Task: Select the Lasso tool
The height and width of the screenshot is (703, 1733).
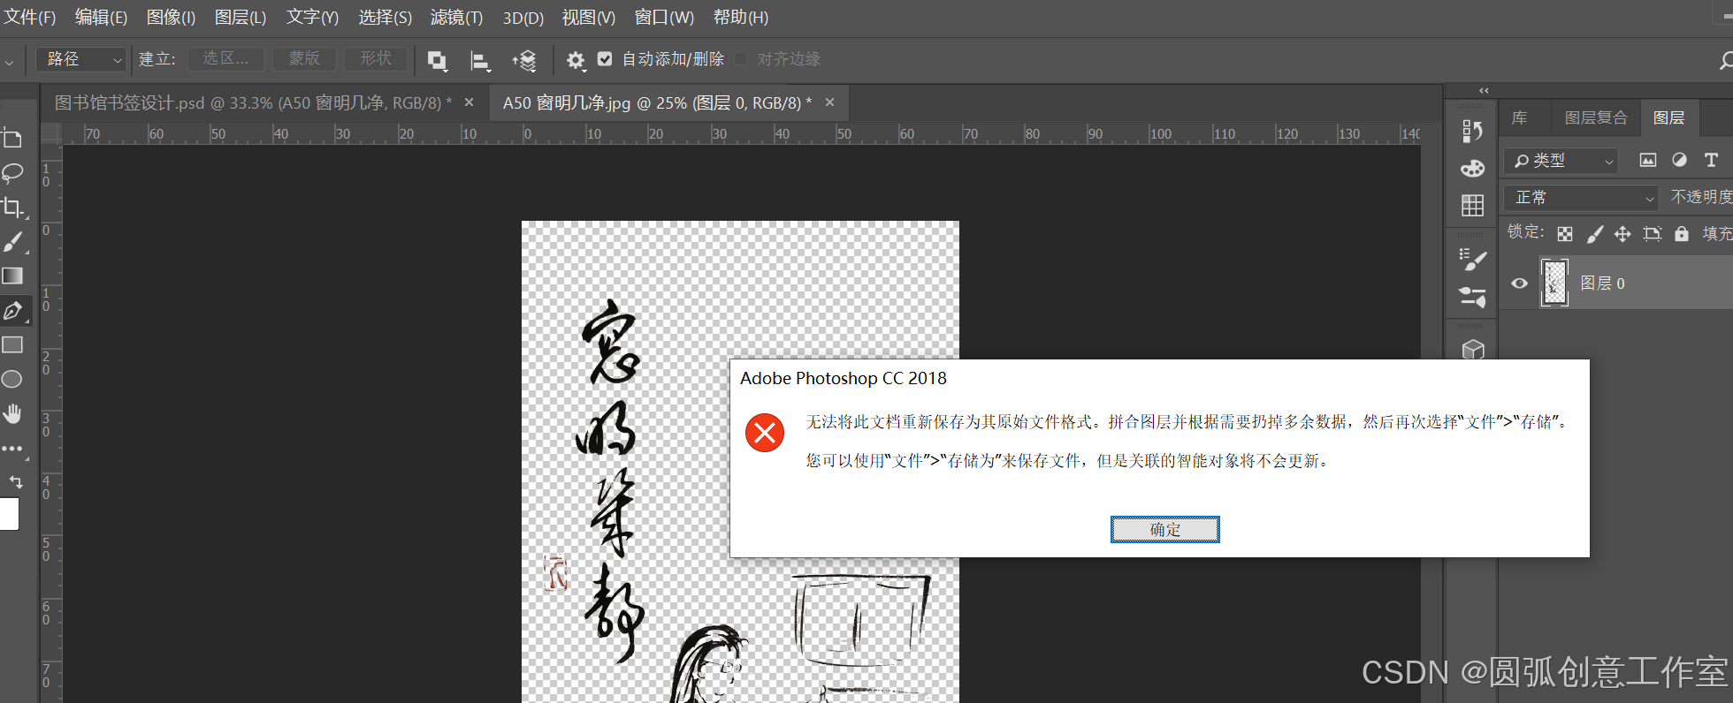Action: point(12,172)
